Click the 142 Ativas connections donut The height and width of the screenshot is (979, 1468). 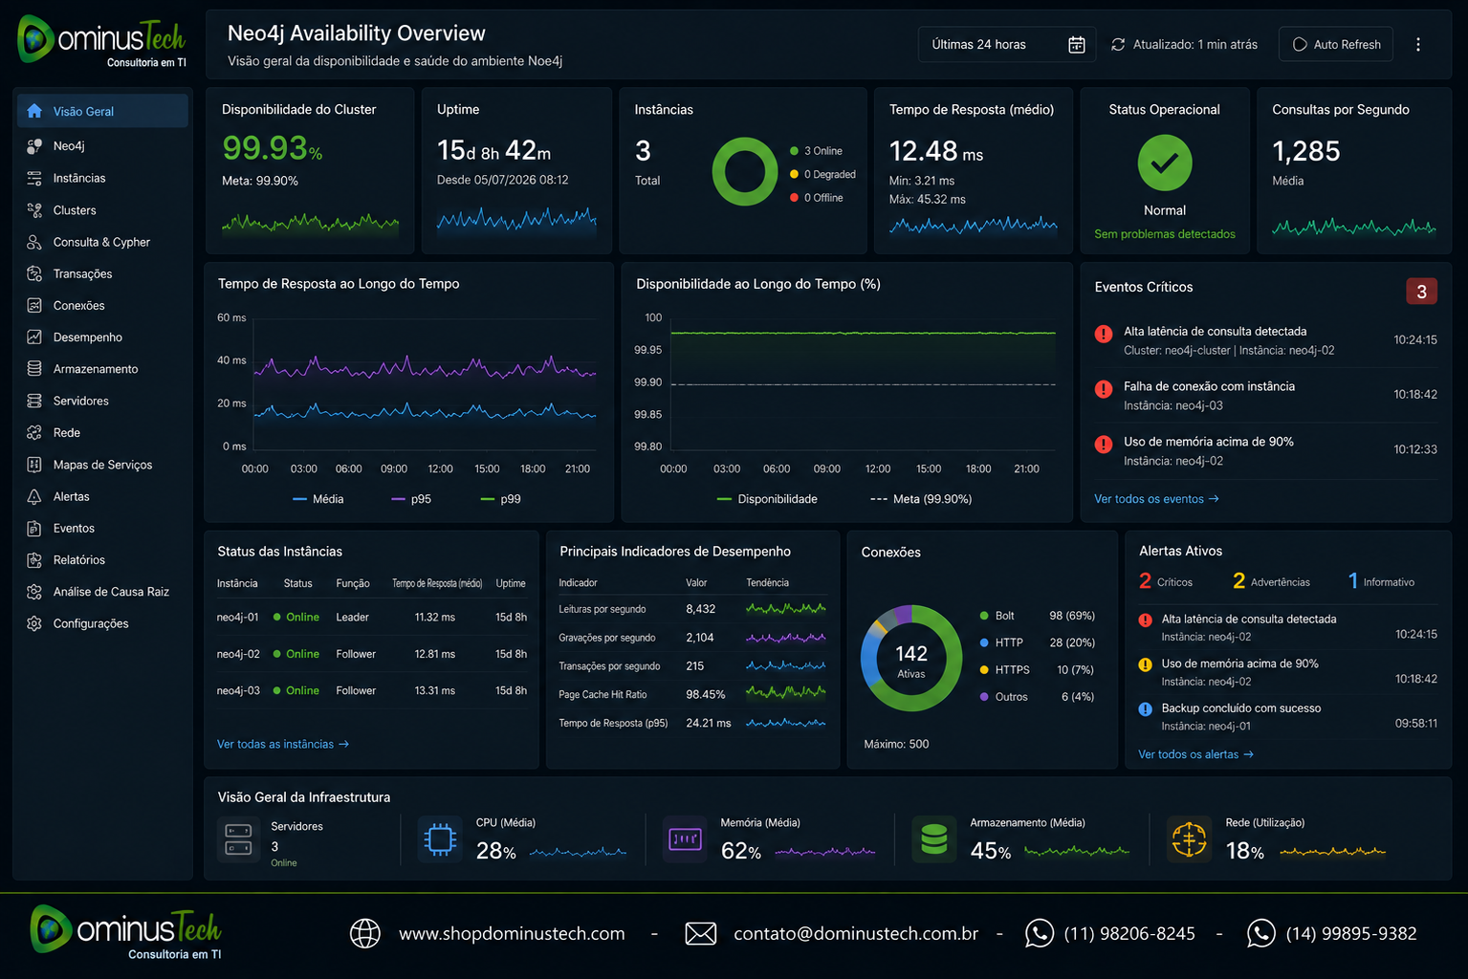(911, 659)
